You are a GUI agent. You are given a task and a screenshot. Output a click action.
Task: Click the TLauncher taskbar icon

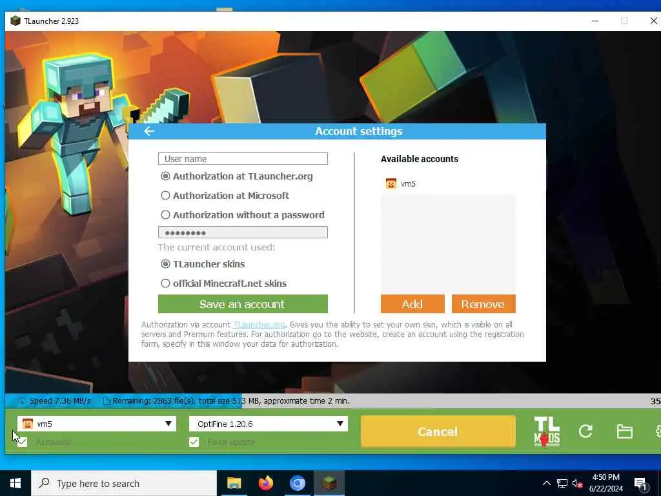pyautogui.click(x=329, y=483)
